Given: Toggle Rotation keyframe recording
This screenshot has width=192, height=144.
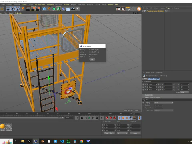Looking at the screenshot, I should 127,118.
